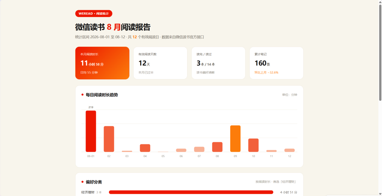Select the 10 bar in the chart
Screen dimensions: 382x196
pyautogui.click(x=253, y=145)
